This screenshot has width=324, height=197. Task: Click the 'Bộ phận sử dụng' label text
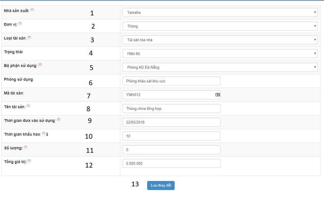coord(20,66)
